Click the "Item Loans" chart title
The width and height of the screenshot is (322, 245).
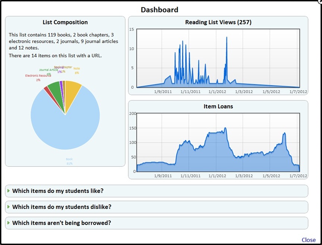218,106
